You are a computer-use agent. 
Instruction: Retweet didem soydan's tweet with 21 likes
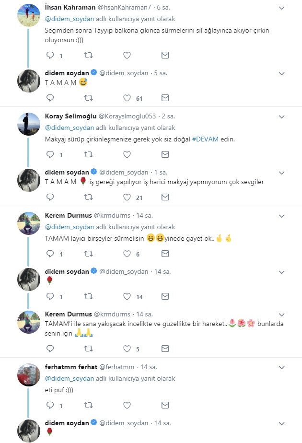[89, 197]
